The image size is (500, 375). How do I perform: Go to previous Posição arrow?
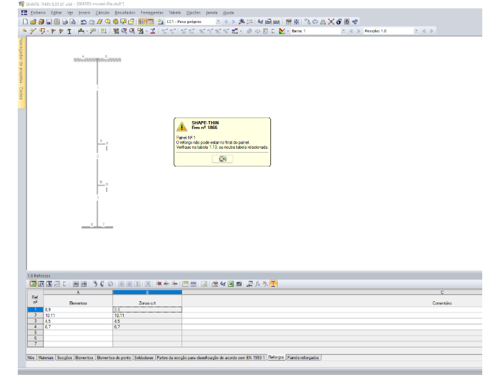(424, 31)
